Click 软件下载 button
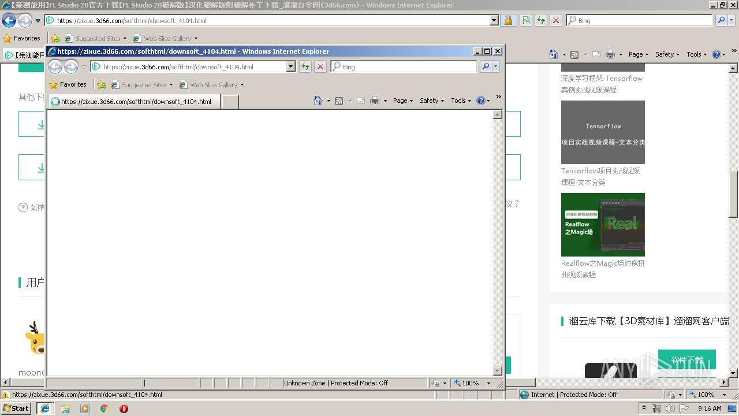 [x=687, y=361]
